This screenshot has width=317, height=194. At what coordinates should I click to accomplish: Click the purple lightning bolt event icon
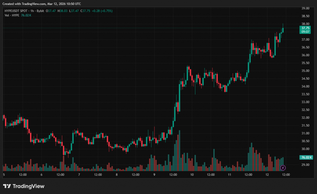click(283, 168)
